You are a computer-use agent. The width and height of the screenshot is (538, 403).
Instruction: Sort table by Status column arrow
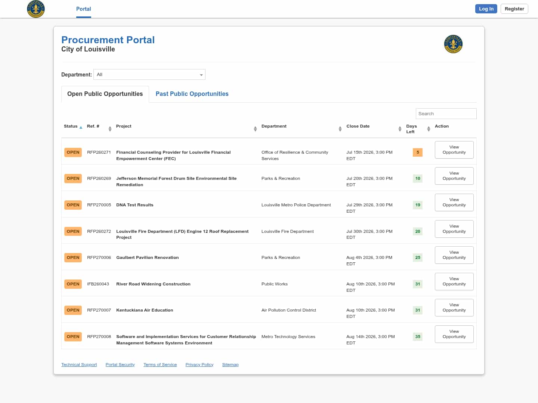tap(81, 127)
